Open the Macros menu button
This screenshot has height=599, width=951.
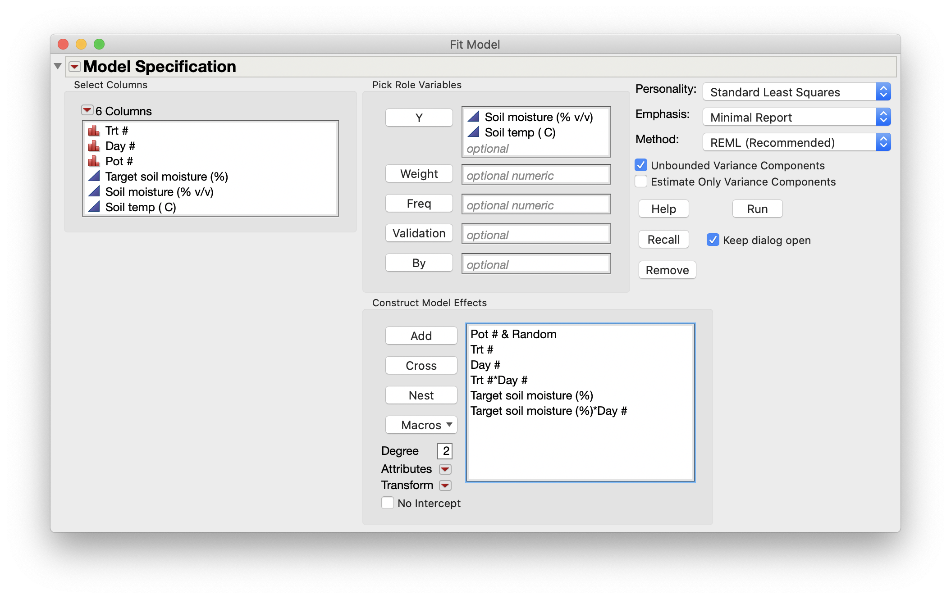point(421,425)
